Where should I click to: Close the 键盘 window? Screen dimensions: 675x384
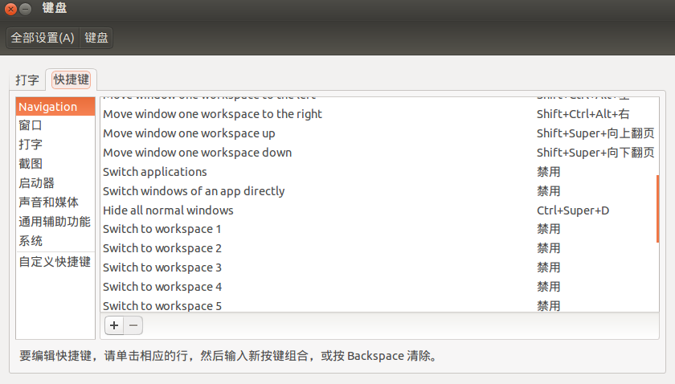[x=10, y=9]
